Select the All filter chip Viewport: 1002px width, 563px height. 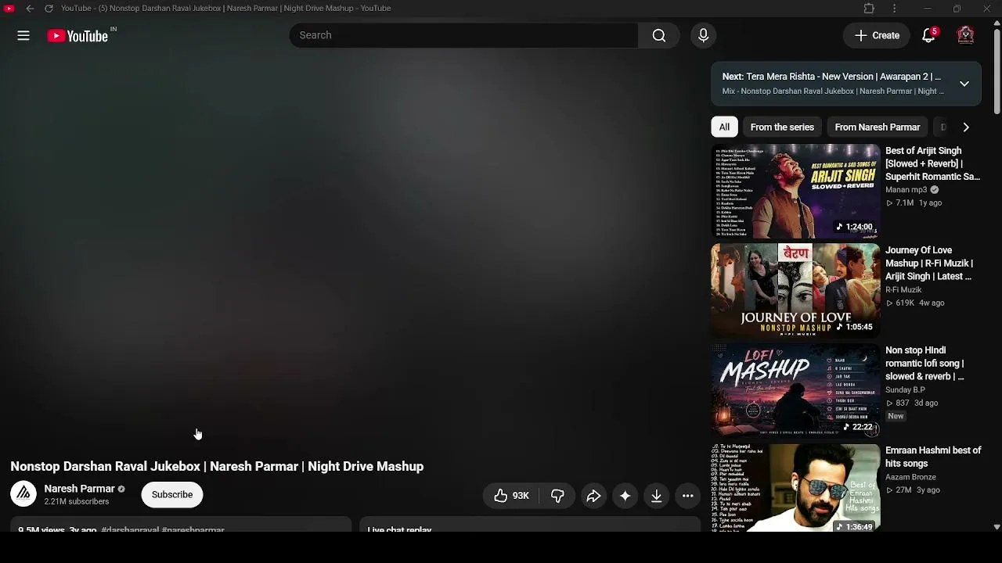724,127
